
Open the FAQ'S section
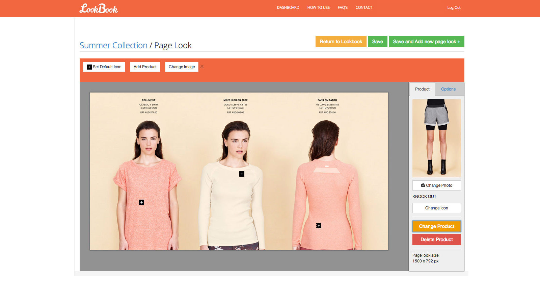click(342, 7)
